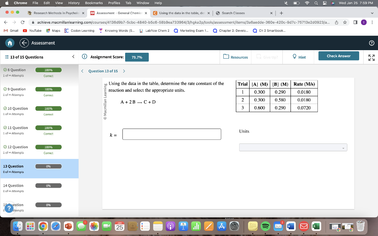Image resolution: width=378 pixels, height=236 pixels.
Task: Share this page icon in address bar
Action: click(337, 22)
